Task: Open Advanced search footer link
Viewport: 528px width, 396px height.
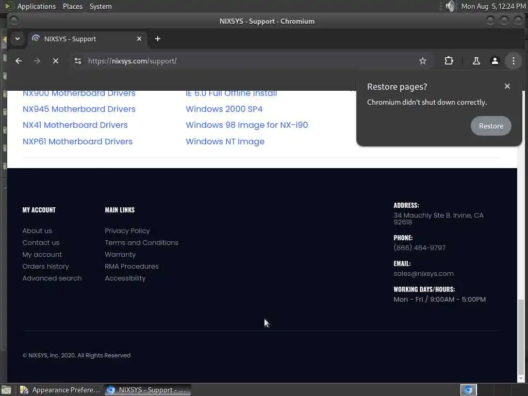Action: point(52,278)
